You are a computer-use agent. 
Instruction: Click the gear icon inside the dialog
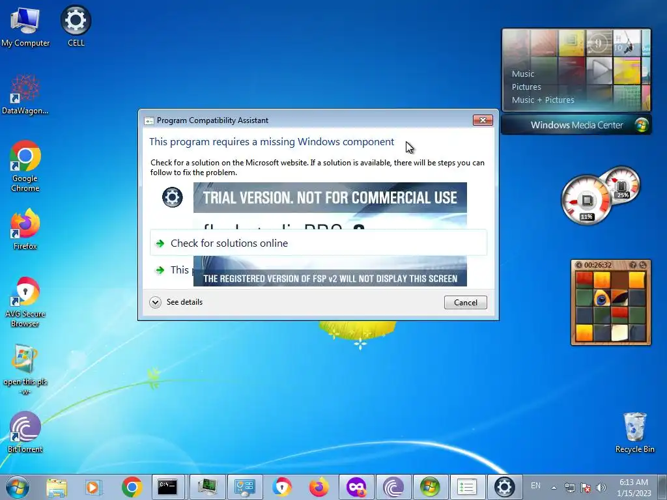[x=172, y=197]
